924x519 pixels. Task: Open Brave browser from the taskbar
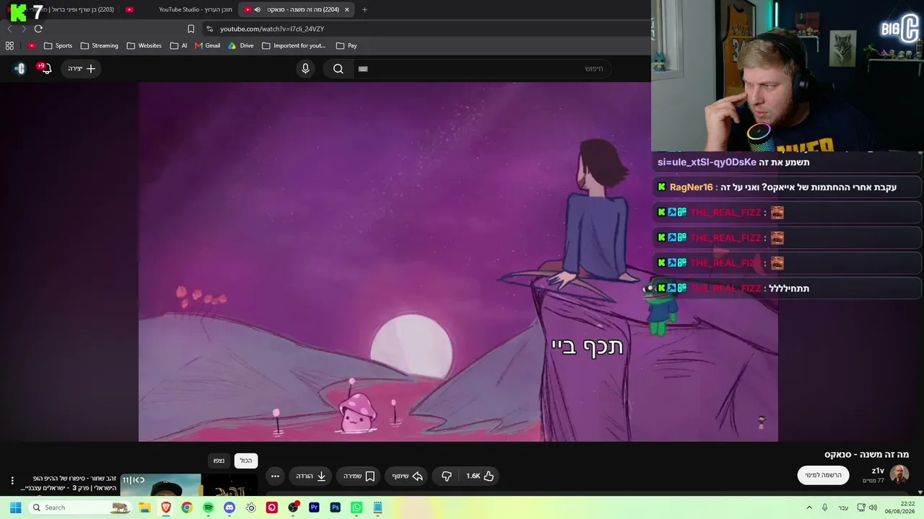166,507
